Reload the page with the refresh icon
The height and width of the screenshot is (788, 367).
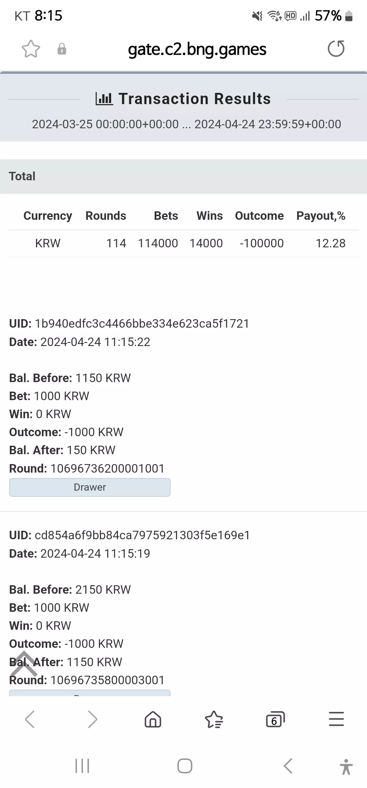[336, 49]
